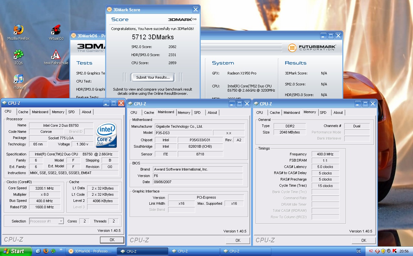
Task: Launch the Virtual DJ desktop icon
Action: 56,32
